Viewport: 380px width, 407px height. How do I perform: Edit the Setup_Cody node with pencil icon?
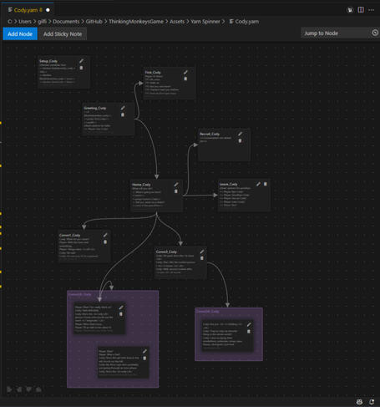click(81, 61)
